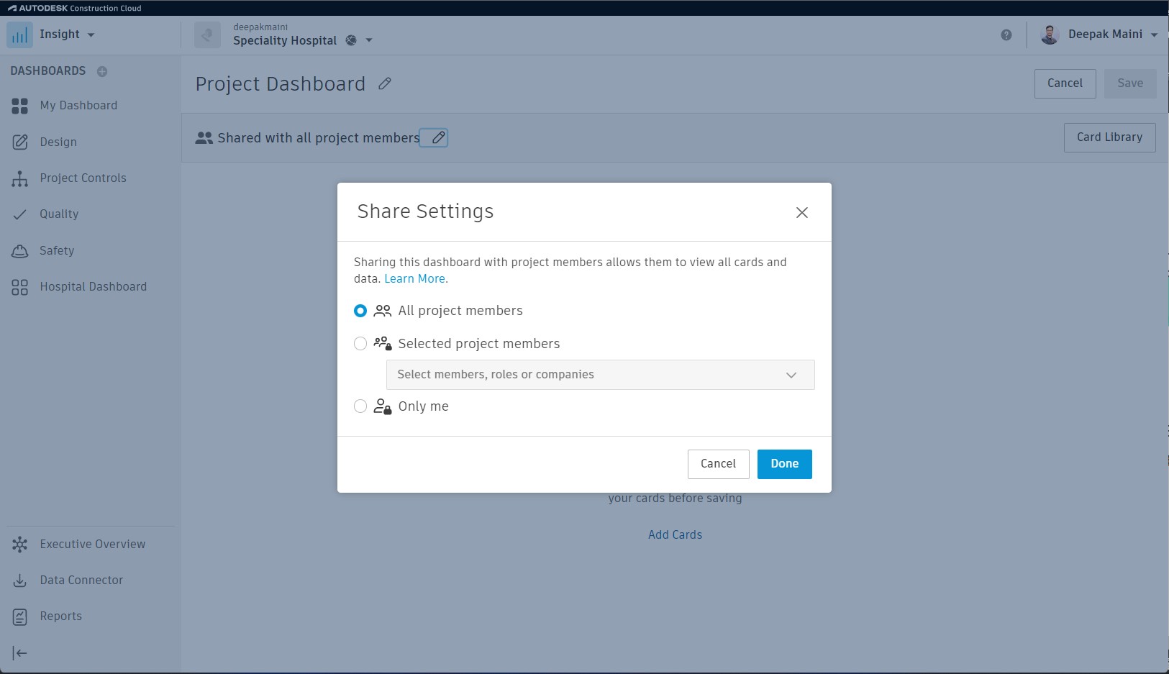
Task: Close the Share Settings dialog with X
Action: [x=802, y=212]
